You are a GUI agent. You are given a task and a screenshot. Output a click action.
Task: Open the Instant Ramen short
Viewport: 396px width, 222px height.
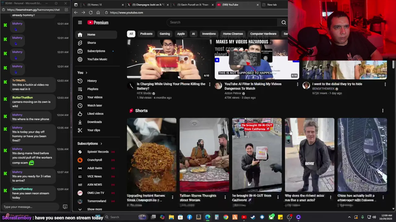(x=152, y=155)
